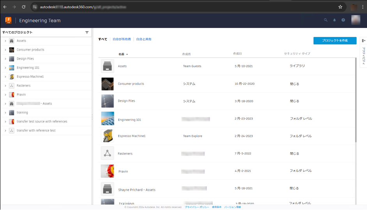Click アクティビティ vertical label
This screenshot has height=210, width=367.
pyautogui.click(x=363, y=56)
